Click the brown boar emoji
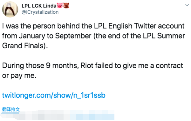The width and height of the screenshot is (191, 121). pyautogui.click(x=66, y=5)
